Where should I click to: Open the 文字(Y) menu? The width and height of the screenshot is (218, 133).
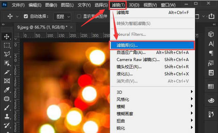84,5
